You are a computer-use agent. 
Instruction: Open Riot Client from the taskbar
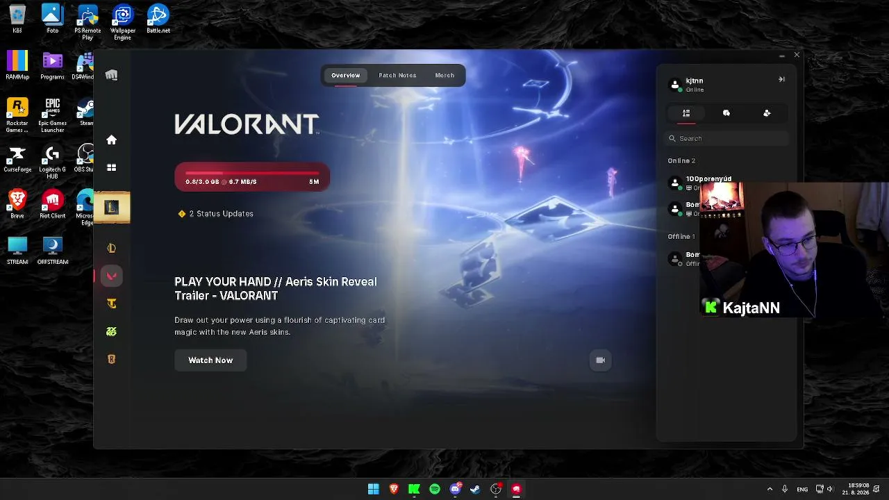tap(516, 489)
